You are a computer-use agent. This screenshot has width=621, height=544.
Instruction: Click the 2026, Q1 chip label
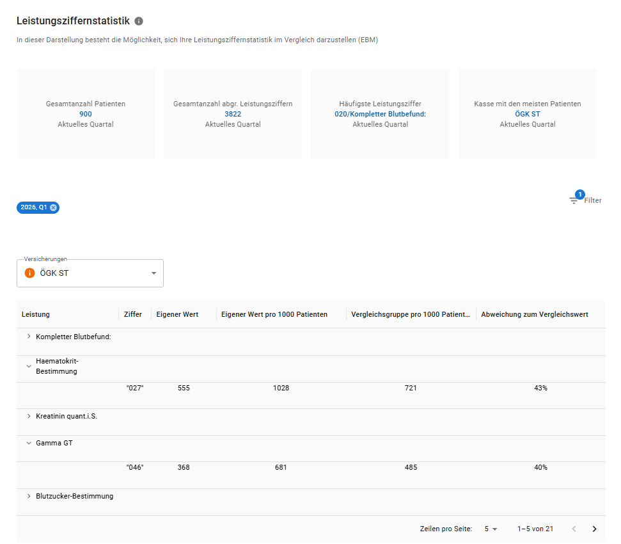pos(34,207)
